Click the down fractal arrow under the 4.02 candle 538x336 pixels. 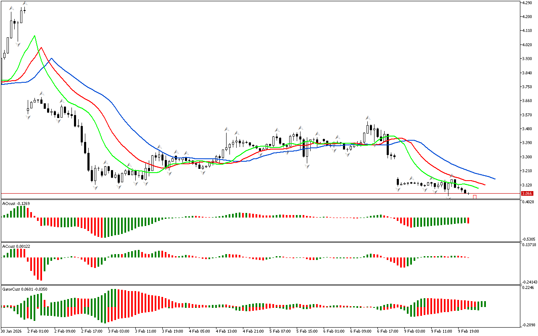pos(18,44)
